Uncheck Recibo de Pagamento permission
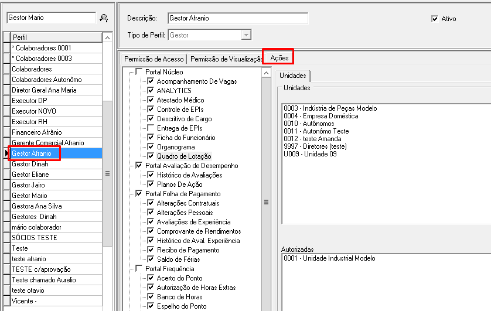Viewport: 491px width, 311px height. [x=151, y=250]
